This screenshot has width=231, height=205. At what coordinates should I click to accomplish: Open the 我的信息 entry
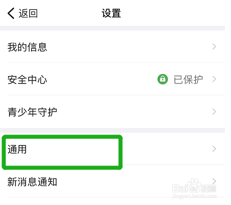[x=112, y=46]
